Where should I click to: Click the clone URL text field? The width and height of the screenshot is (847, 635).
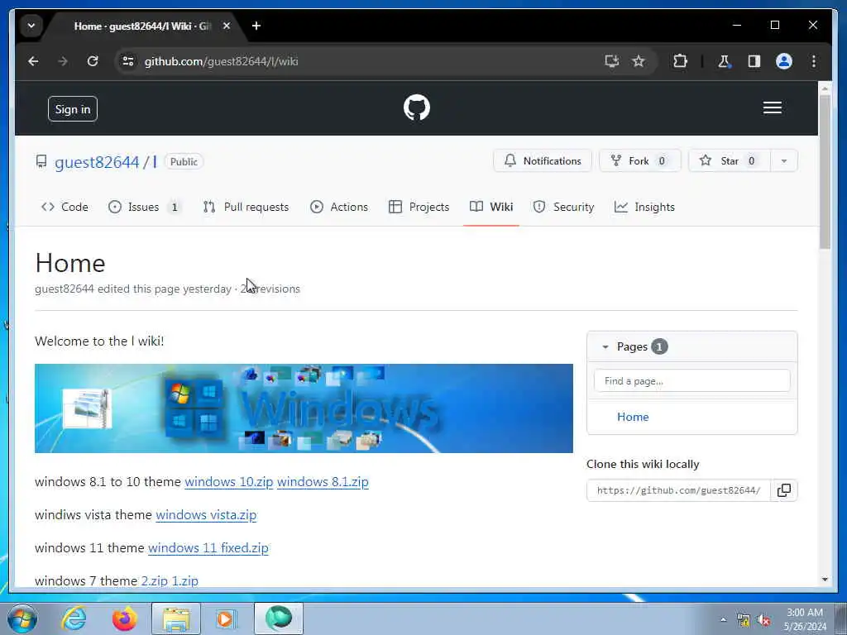point(678,490)
